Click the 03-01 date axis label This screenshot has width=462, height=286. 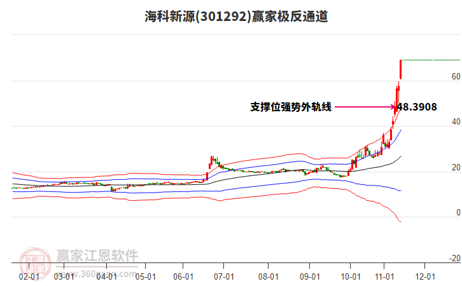point(64,276)
